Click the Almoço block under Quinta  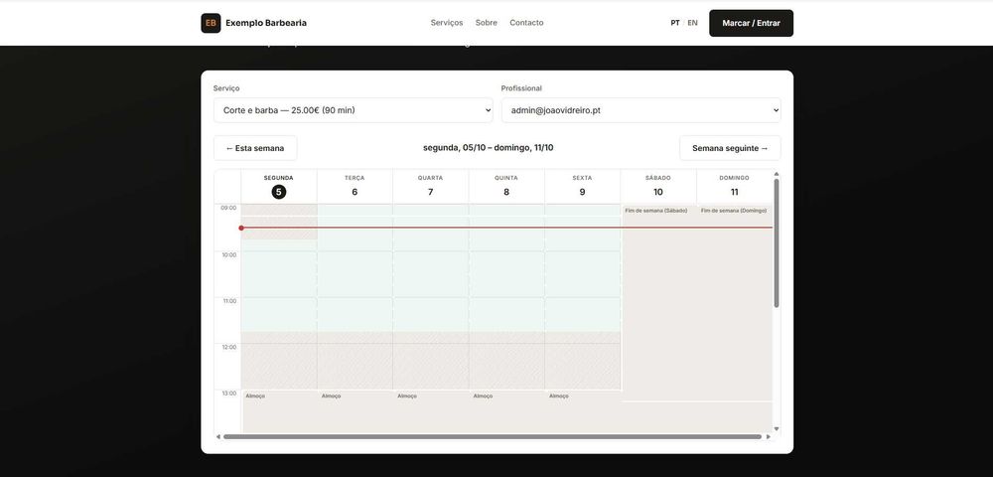(507, 411)
